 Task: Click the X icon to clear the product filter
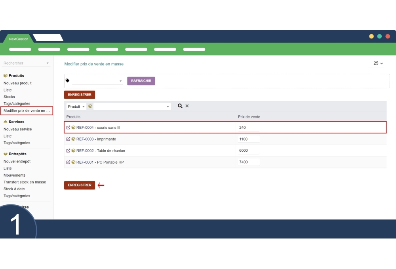(187, 106)
